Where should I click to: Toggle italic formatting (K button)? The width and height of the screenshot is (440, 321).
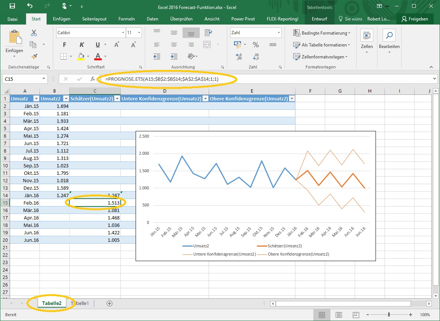(82, 45)
